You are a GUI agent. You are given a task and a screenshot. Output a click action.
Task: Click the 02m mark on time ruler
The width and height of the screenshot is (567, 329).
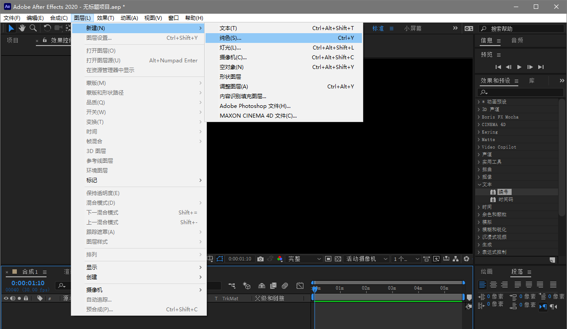(366, 288)
